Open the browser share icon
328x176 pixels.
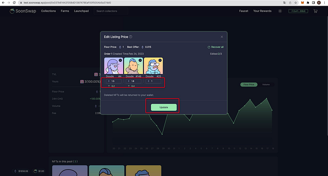tap(290, 3)
